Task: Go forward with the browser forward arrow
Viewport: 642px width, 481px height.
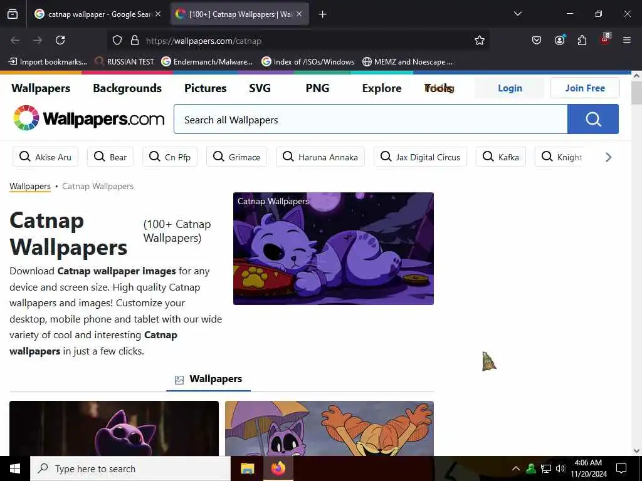Action: coord(38,40)
